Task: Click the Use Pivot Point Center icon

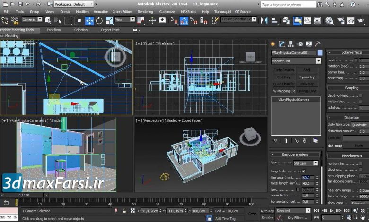Action: click(141, 21)
